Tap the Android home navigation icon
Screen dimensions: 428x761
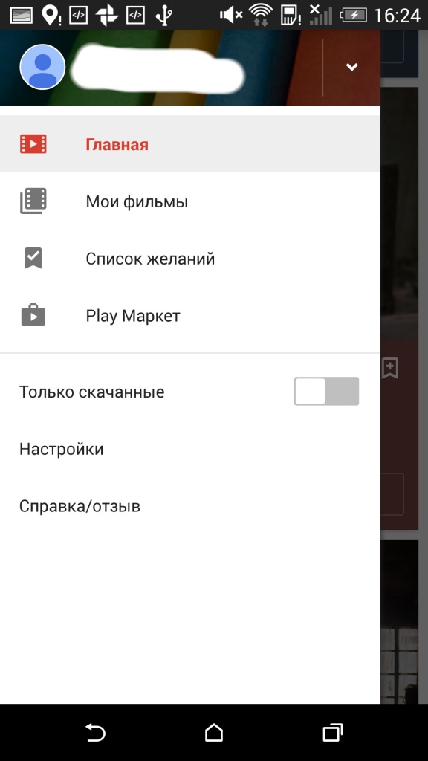tap(214, 732)
